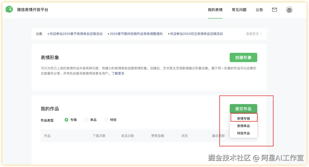Viewport: 309px width, 167px height.
Task: Click the 下载次数 column header
Action: click(x=99, y=136)
